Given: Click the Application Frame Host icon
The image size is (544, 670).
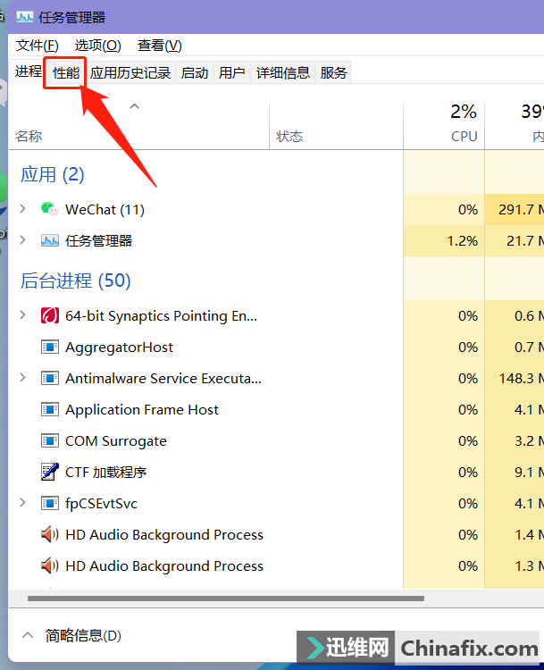Looking at the screenshot, I should (x=49, y=409).
